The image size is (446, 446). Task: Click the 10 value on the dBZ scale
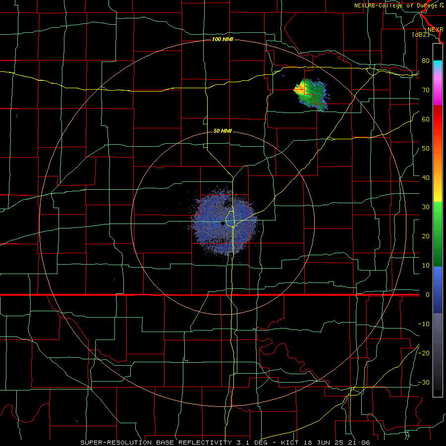[426, 266]
